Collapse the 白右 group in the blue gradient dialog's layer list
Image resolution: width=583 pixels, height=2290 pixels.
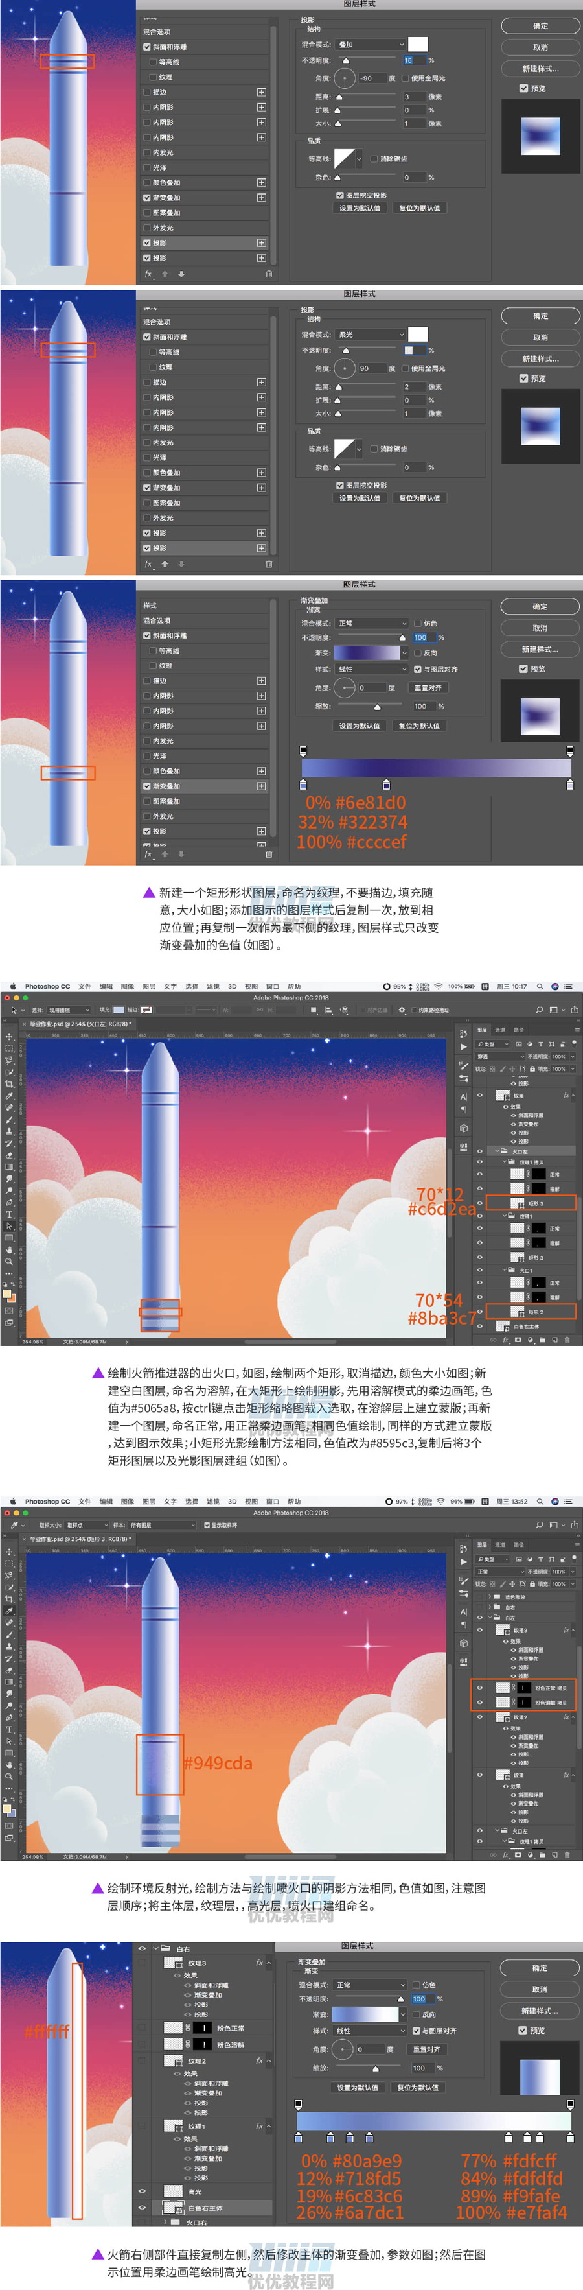(x=155, y=1948)
